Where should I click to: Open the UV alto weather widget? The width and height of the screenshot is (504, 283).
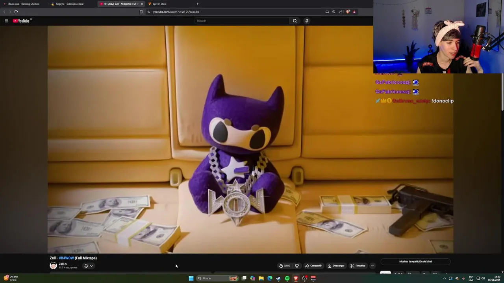tap(11, 278)
